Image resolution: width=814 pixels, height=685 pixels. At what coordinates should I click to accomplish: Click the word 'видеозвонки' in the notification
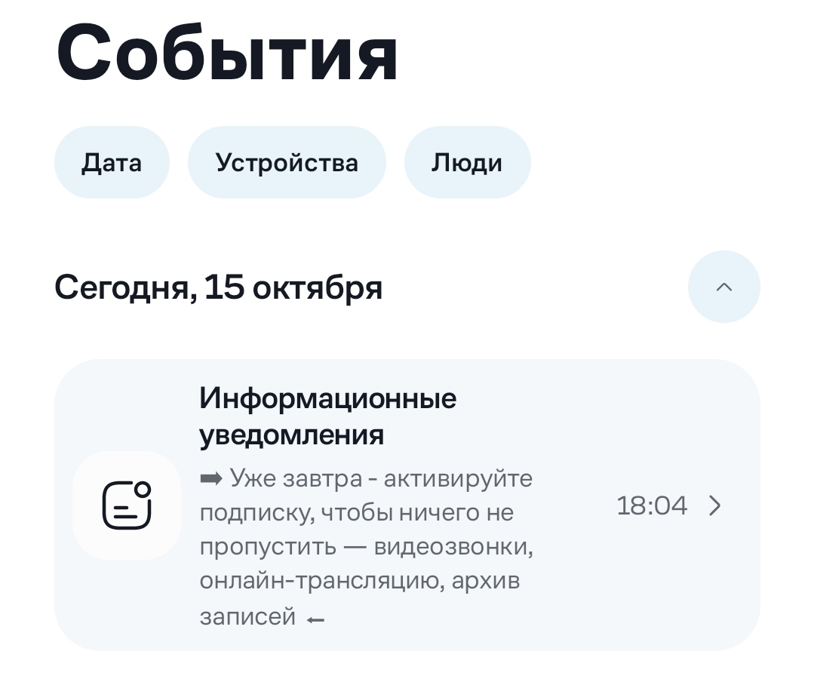pyautogui.click(x=454, y=547)
